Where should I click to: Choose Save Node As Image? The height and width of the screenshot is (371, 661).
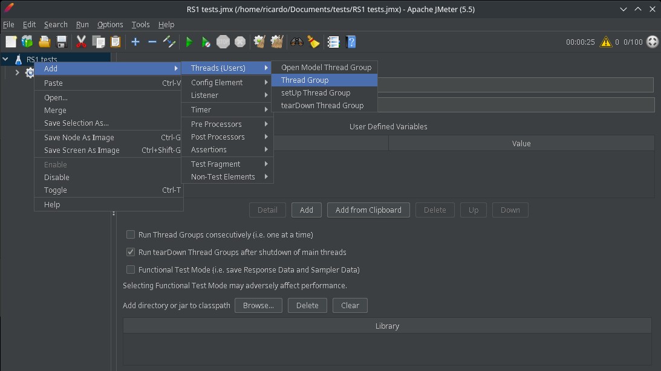[x=109, y=137]
